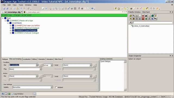This screenshot has height=98, width=174.
Task: Select store_vt_tutorialnpc in the palette
Action: coord(142,26)
